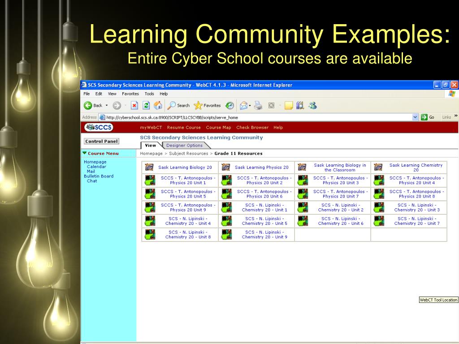Print page using the printer icon
The height and width of the screenshot is (344, 459).
click(x=258, y=105)
